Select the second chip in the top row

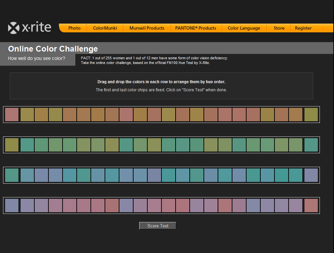coord(27,115)
